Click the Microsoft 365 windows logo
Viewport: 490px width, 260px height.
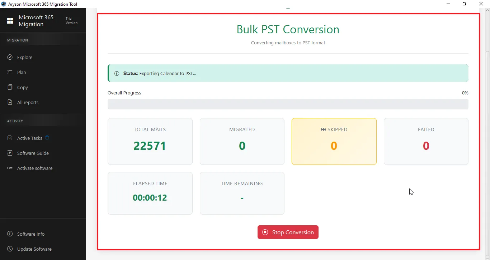pos(10,21)
